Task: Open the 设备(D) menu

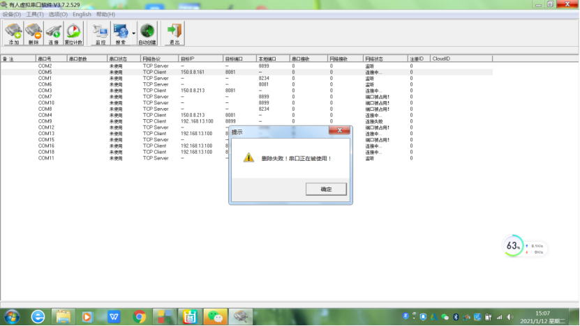Action: pos(12,14)
